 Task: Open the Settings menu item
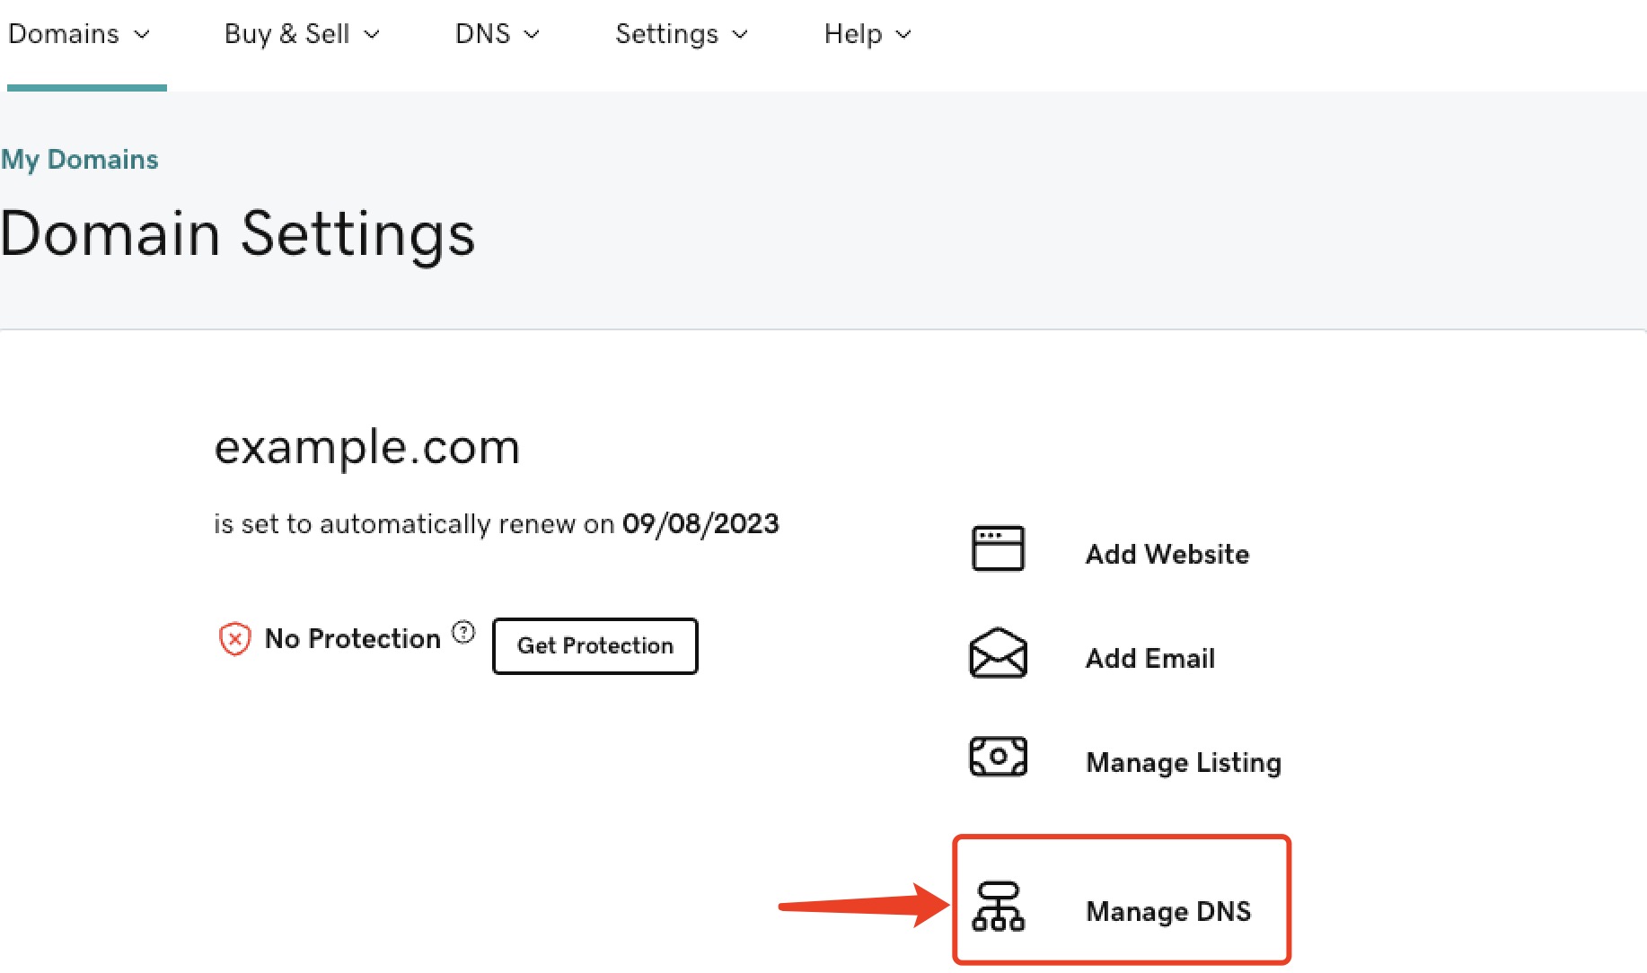click(666, 34)
